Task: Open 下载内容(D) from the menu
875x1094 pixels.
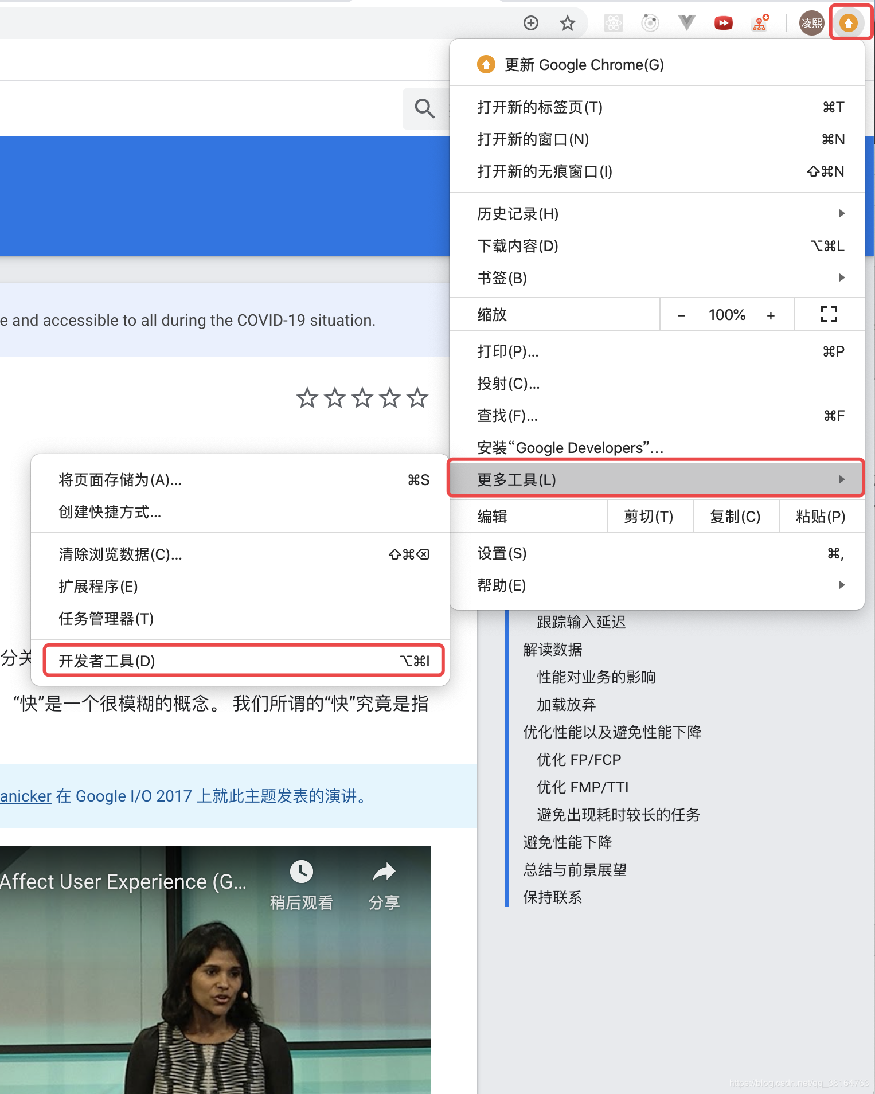Action: pos(657,246)
